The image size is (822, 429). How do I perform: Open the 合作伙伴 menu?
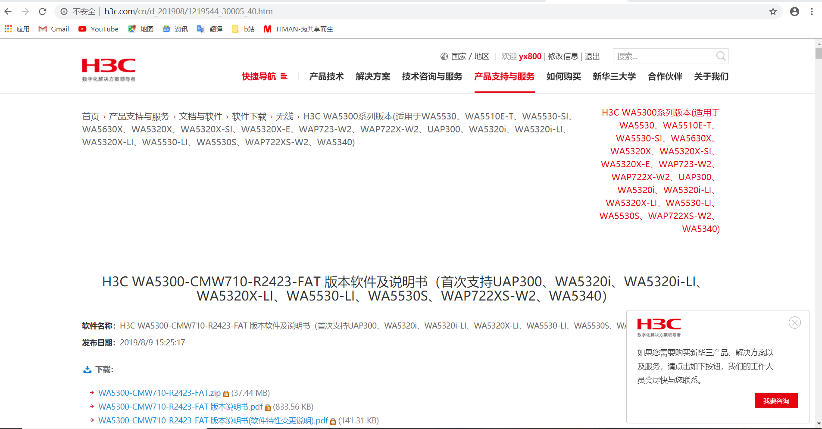click(x=665, y=76)
